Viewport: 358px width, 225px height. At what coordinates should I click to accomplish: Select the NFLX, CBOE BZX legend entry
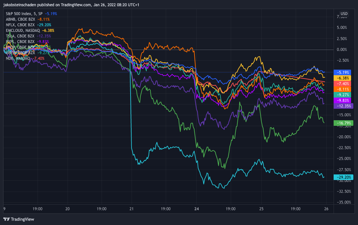[x=20, y=25]
